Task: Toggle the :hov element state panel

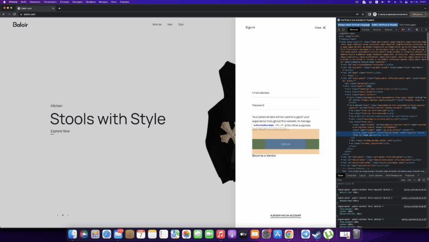Action: pyautogui.click(x=403, y=180)
